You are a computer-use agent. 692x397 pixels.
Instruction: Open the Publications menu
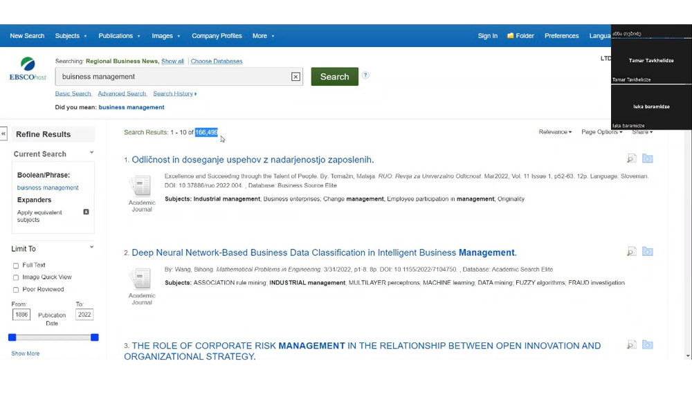tap(119, 36)
